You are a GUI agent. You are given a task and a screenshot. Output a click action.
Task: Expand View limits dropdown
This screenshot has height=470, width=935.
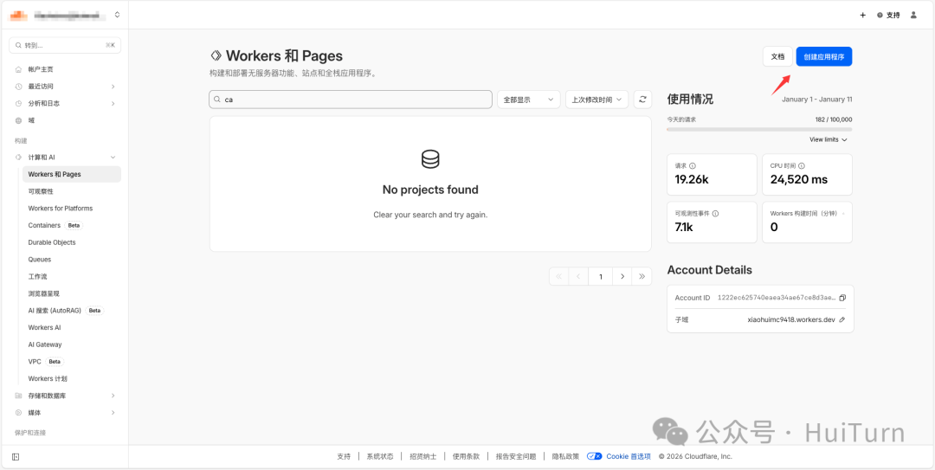tap(829, 139)
